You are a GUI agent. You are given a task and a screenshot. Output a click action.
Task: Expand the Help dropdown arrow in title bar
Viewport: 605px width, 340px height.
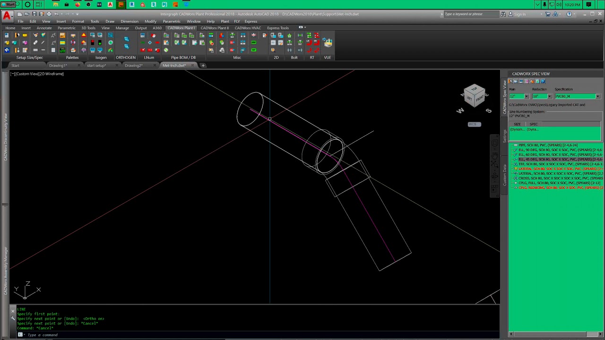coord(574,14)
